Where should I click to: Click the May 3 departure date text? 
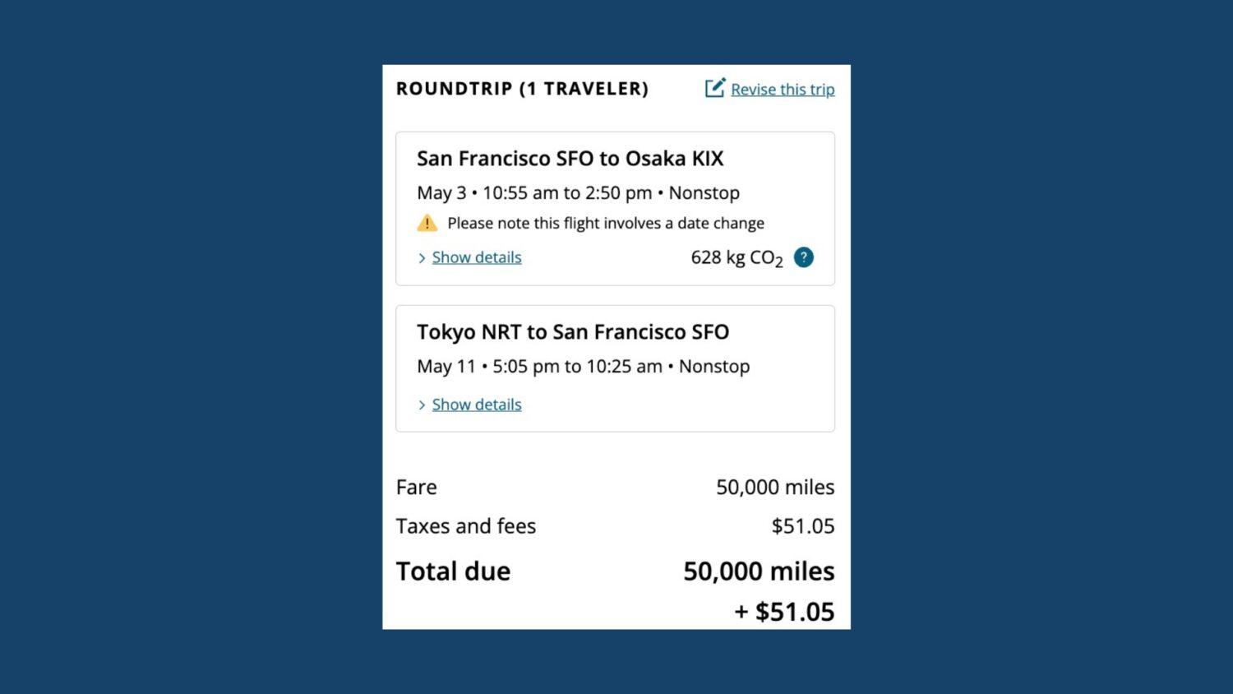point(441,192)
